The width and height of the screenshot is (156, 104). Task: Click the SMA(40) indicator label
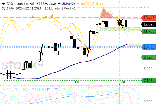point(68,4)
